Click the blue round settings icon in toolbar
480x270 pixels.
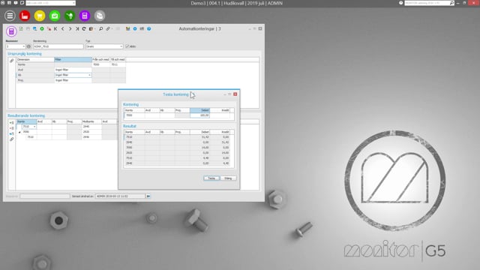(135, 28)
